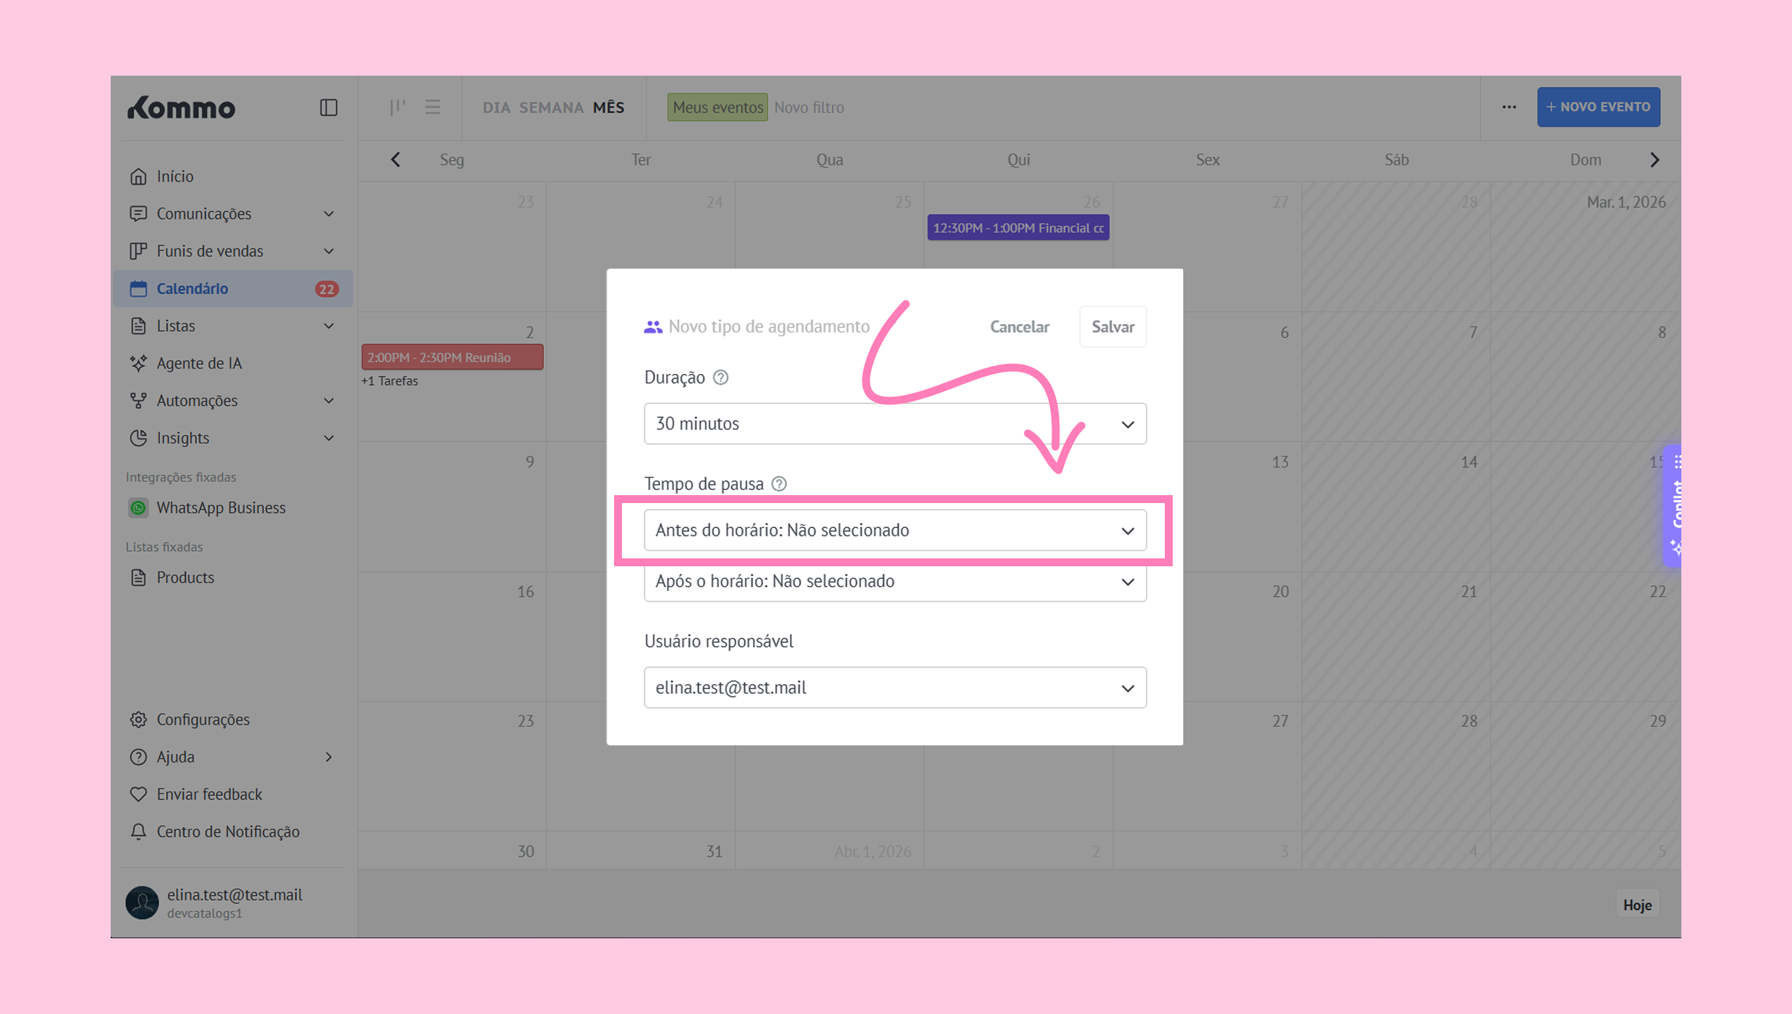Viewport: 1792px width, 1014px height.
Task: Open Usuário responsável dropdown
Action: pyautogui.click(x=895, y=688)
